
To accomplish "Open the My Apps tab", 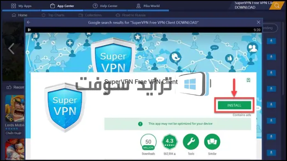I will point(21,6).
